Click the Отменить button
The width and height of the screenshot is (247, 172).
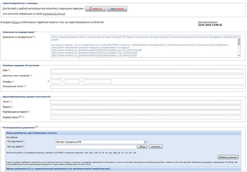pos(156,147)
